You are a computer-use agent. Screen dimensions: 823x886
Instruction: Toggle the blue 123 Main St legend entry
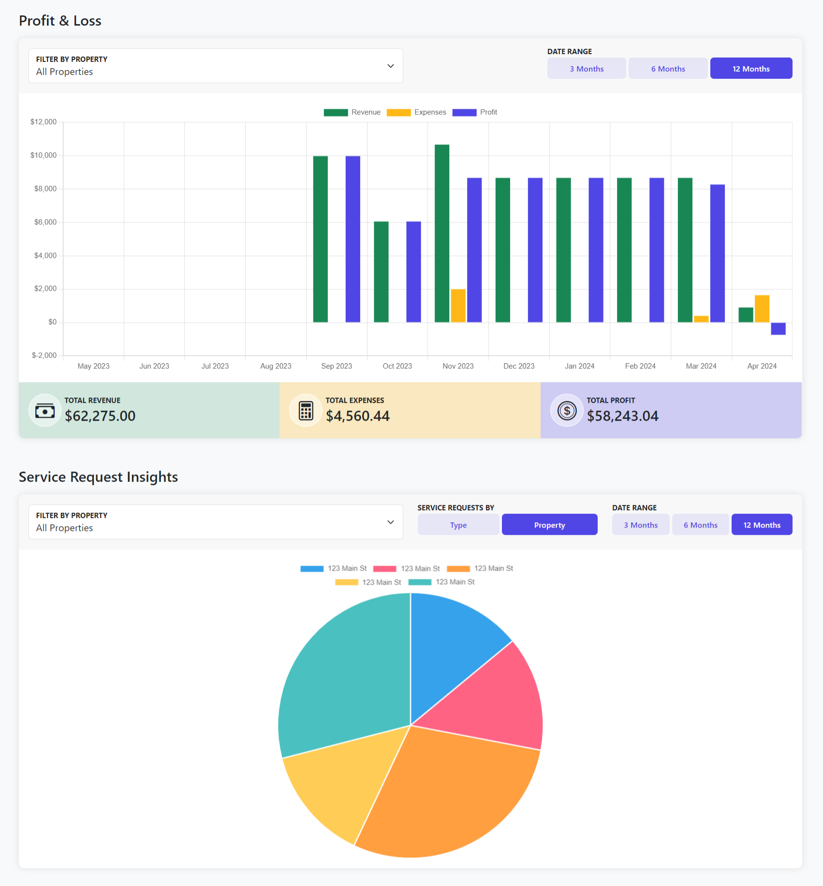tap(311, 568)
